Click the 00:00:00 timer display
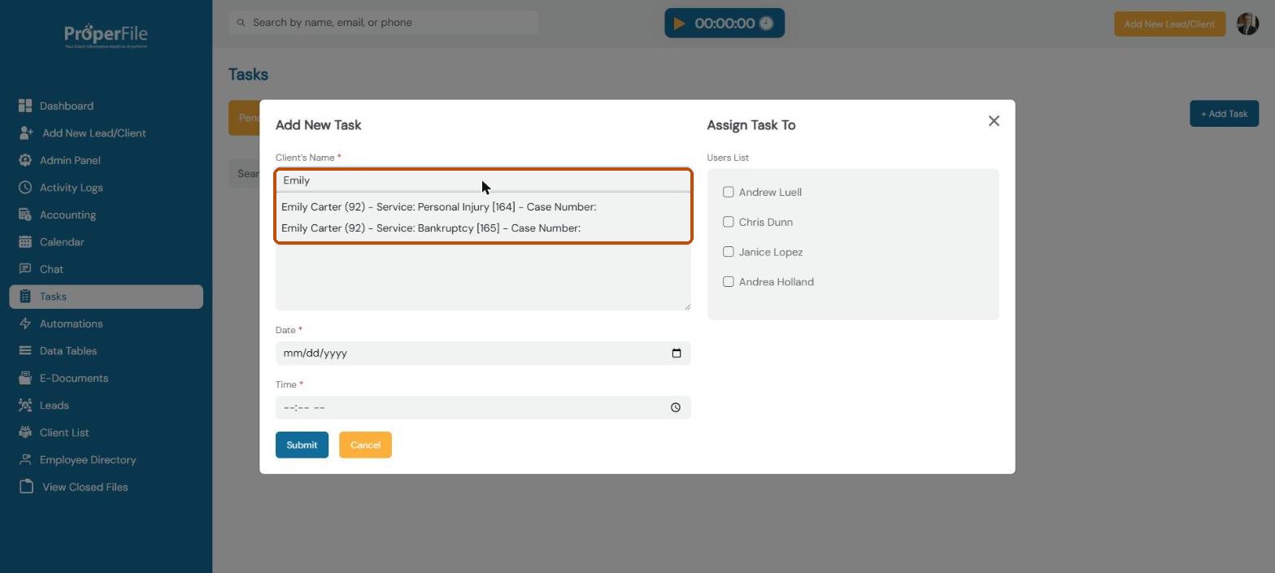 click(725, 24)
